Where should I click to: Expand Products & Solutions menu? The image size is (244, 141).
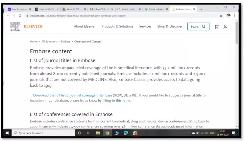pyautogui.click(x=117, y=27)
